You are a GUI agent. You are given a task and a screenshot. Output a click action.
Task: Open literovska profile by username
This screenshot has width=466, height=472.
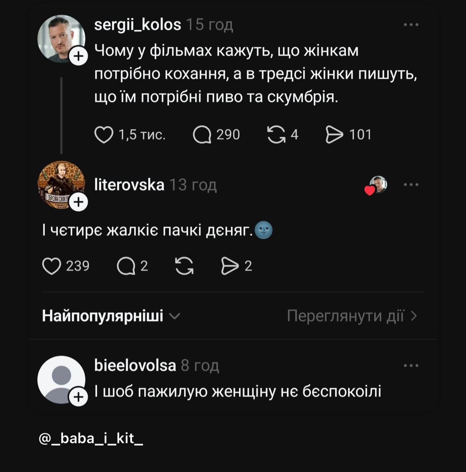[129, 185]
